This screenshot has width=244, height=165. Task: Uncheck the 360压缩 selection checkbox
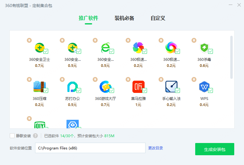coord(46,90)
